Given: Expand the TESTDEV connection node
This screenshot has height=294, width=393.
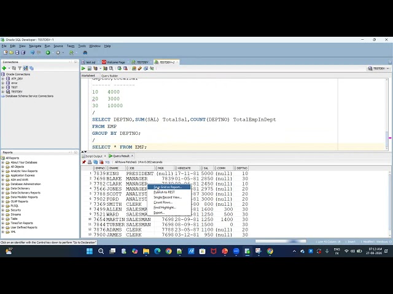Looking at the screenshot, I should [x=2, y=92].
